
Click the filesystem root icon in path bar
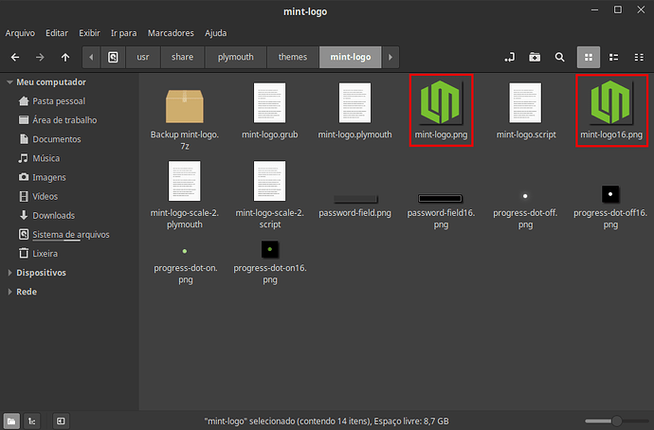pos(113,57)
